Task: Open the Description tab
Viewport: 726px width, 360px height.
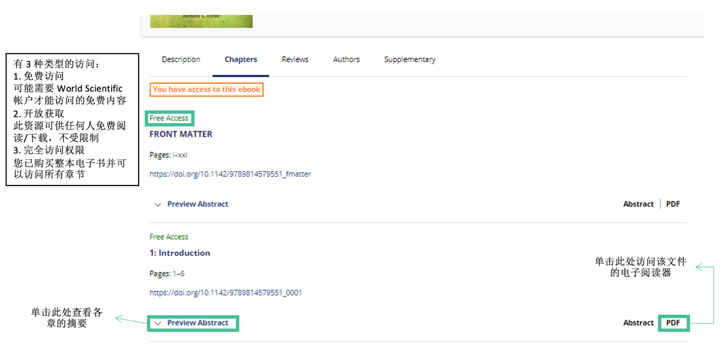Action: tap(181, 60)
